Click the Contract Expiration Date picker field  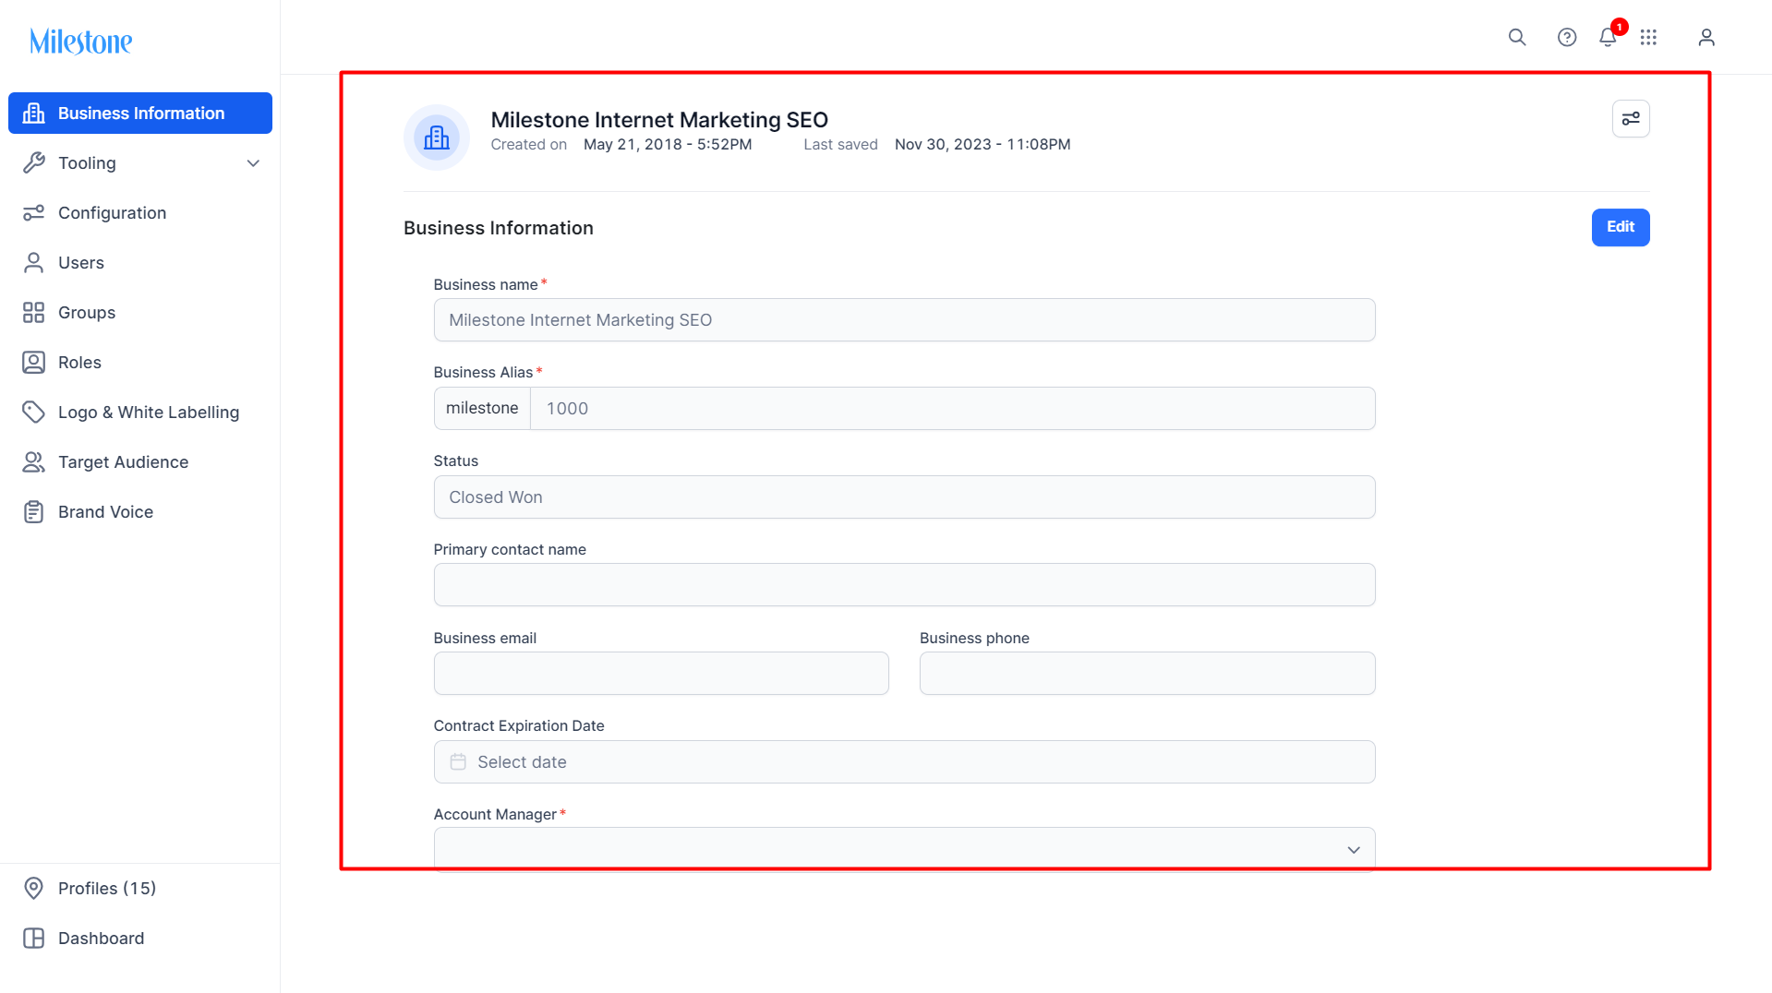point(904,762)
